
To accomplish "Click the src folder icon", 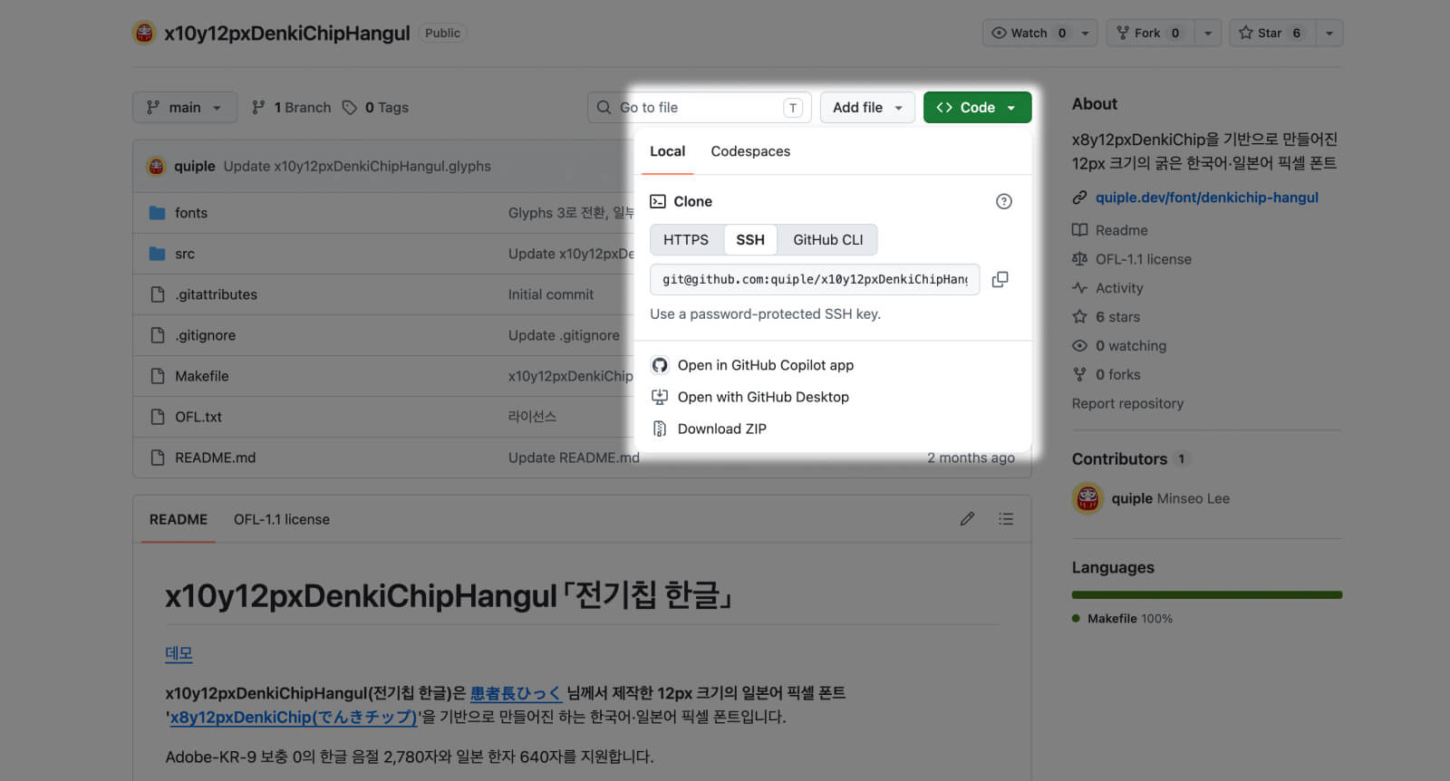I will (158, 254).
